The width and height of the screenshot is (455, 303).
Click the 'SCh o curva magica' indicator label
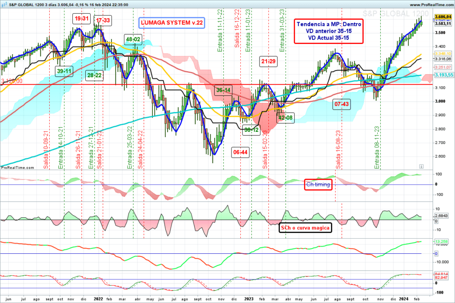(x=305, y=228)
